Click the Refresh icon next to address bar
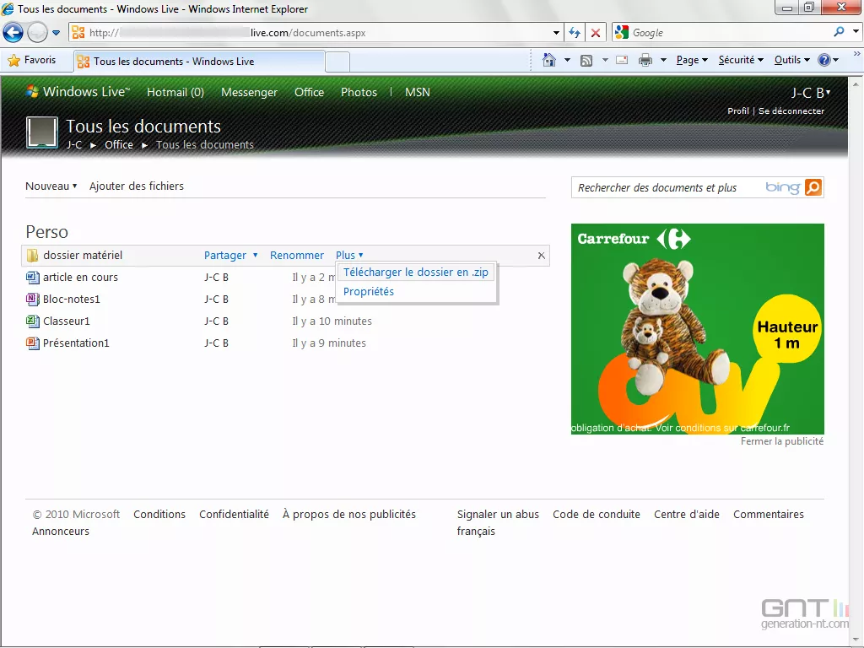 [574, 33]
